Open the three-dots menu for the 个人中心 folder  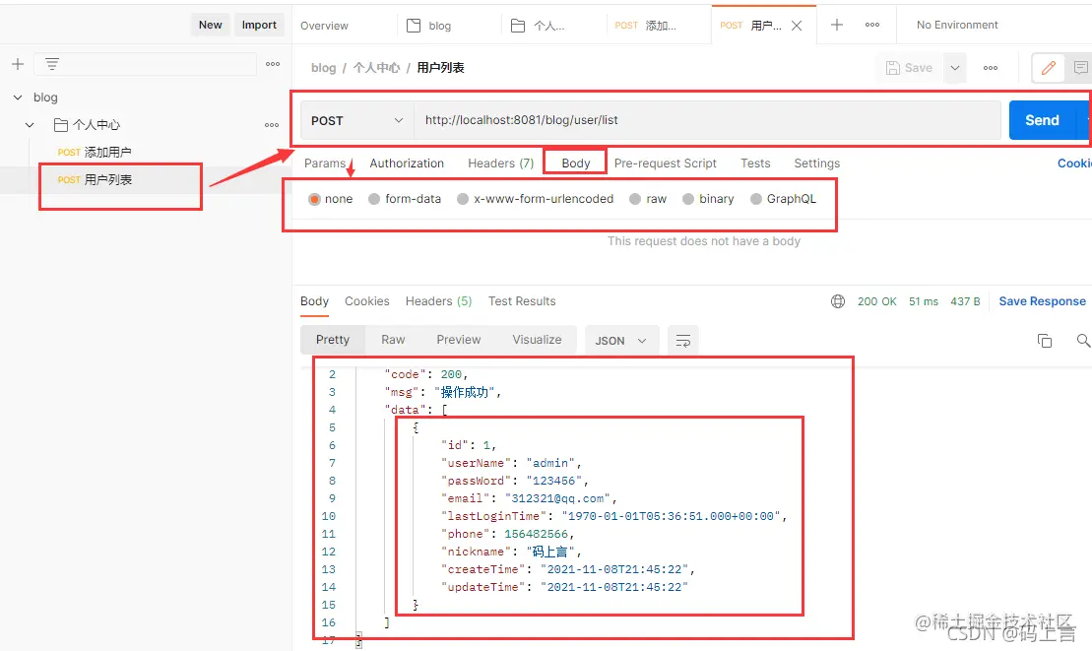(272, 125)
